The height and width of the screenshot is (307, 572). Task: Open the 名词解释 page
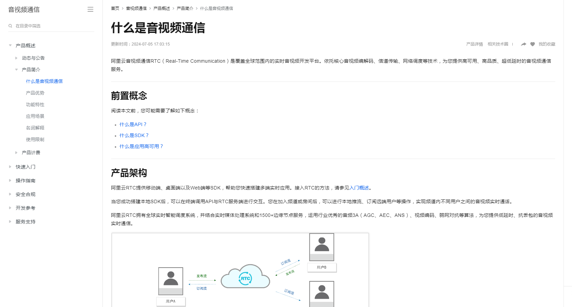35,128
